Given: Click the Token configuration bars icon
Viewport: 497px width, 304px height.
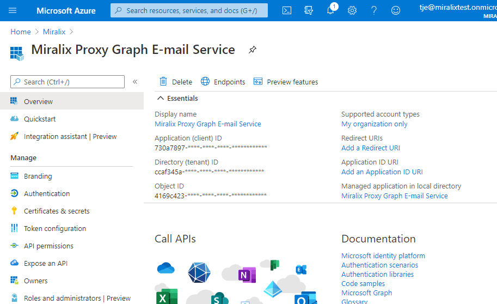Looking at the screenshot, I should pos(14,228).
